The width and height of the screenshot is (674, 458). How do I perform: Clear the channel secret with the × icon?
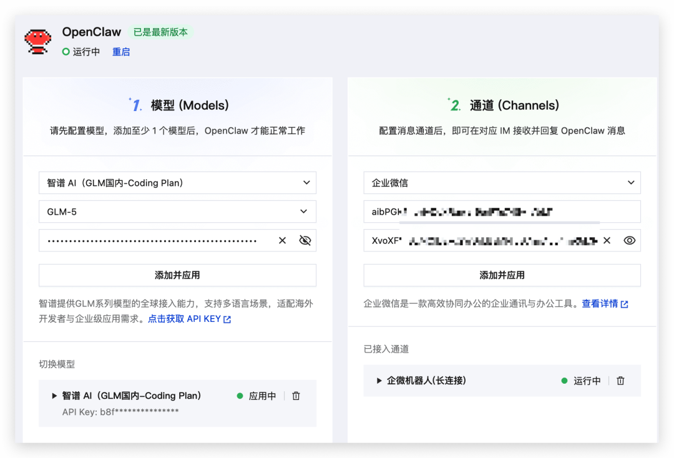pyautogui.click(x=607, y=240)
